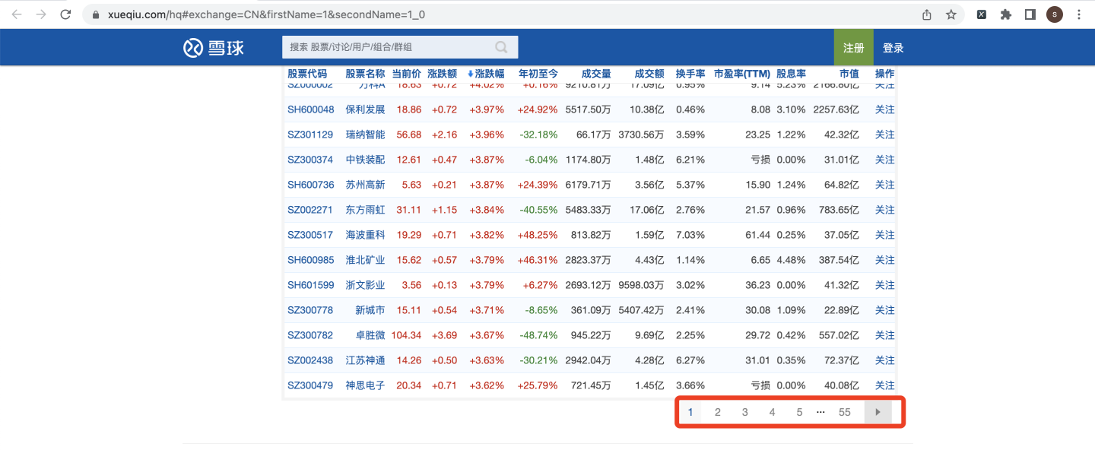The width and height of the screenshot is (1095, 450).
Task: Click 股票代码 column header
Action: click(x=307, y=74)
